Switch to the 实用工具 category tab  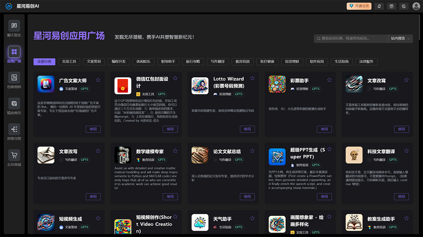pos(69,61)
